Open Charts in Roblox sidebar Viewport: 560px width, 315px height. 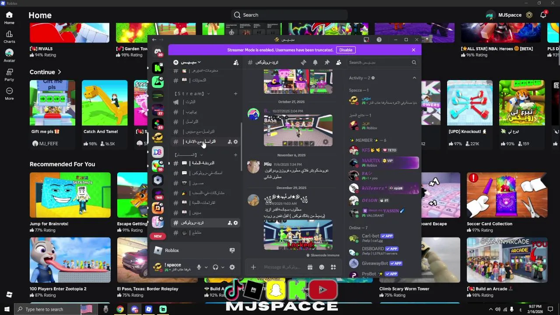pos(9,37)
